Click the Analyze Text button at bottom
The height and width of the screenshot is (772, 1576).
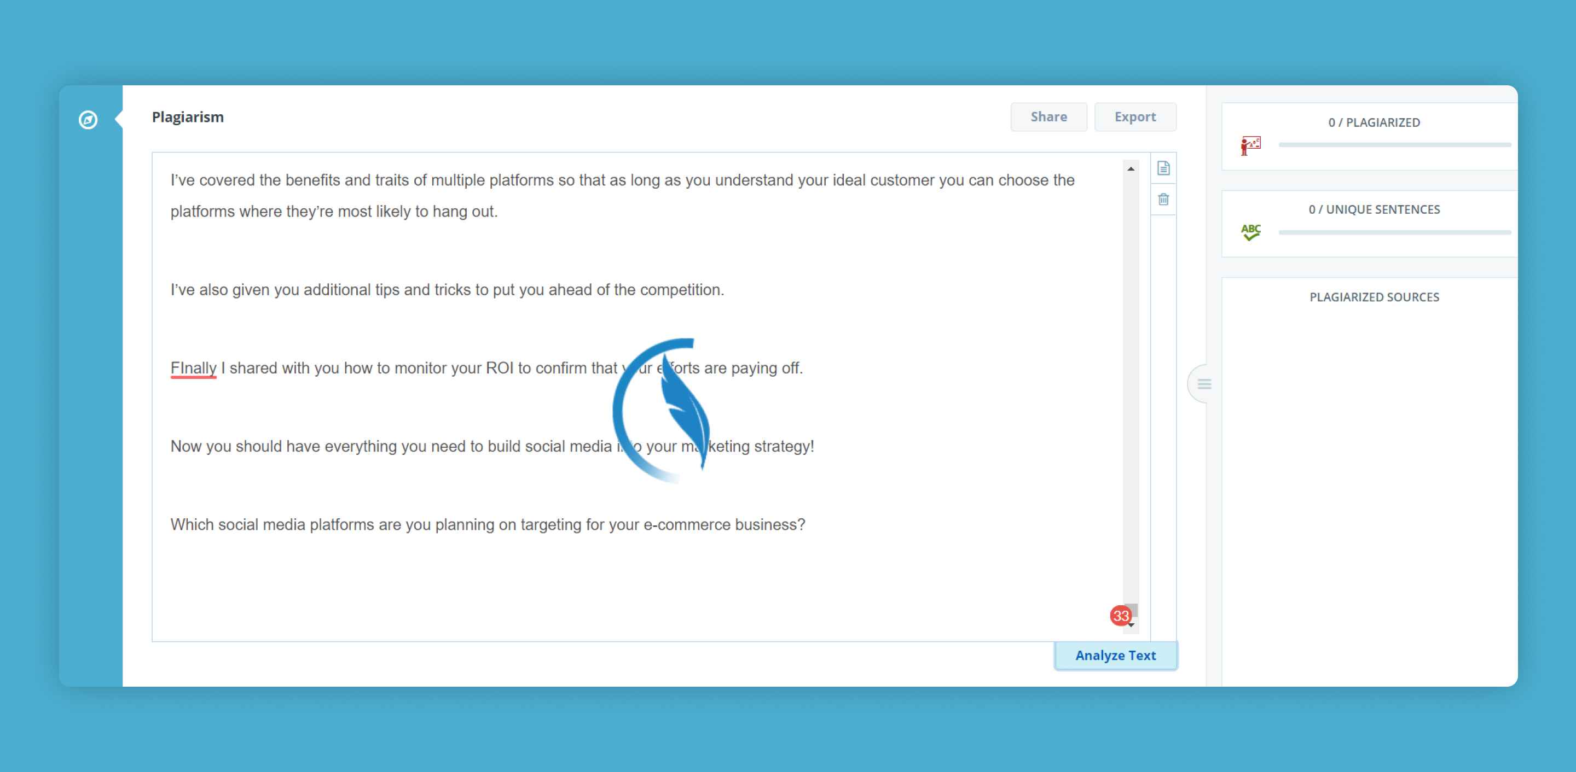pos(1115,654)
